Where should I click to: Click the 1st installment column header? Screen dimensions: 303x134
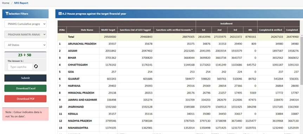tap(204, 30)
